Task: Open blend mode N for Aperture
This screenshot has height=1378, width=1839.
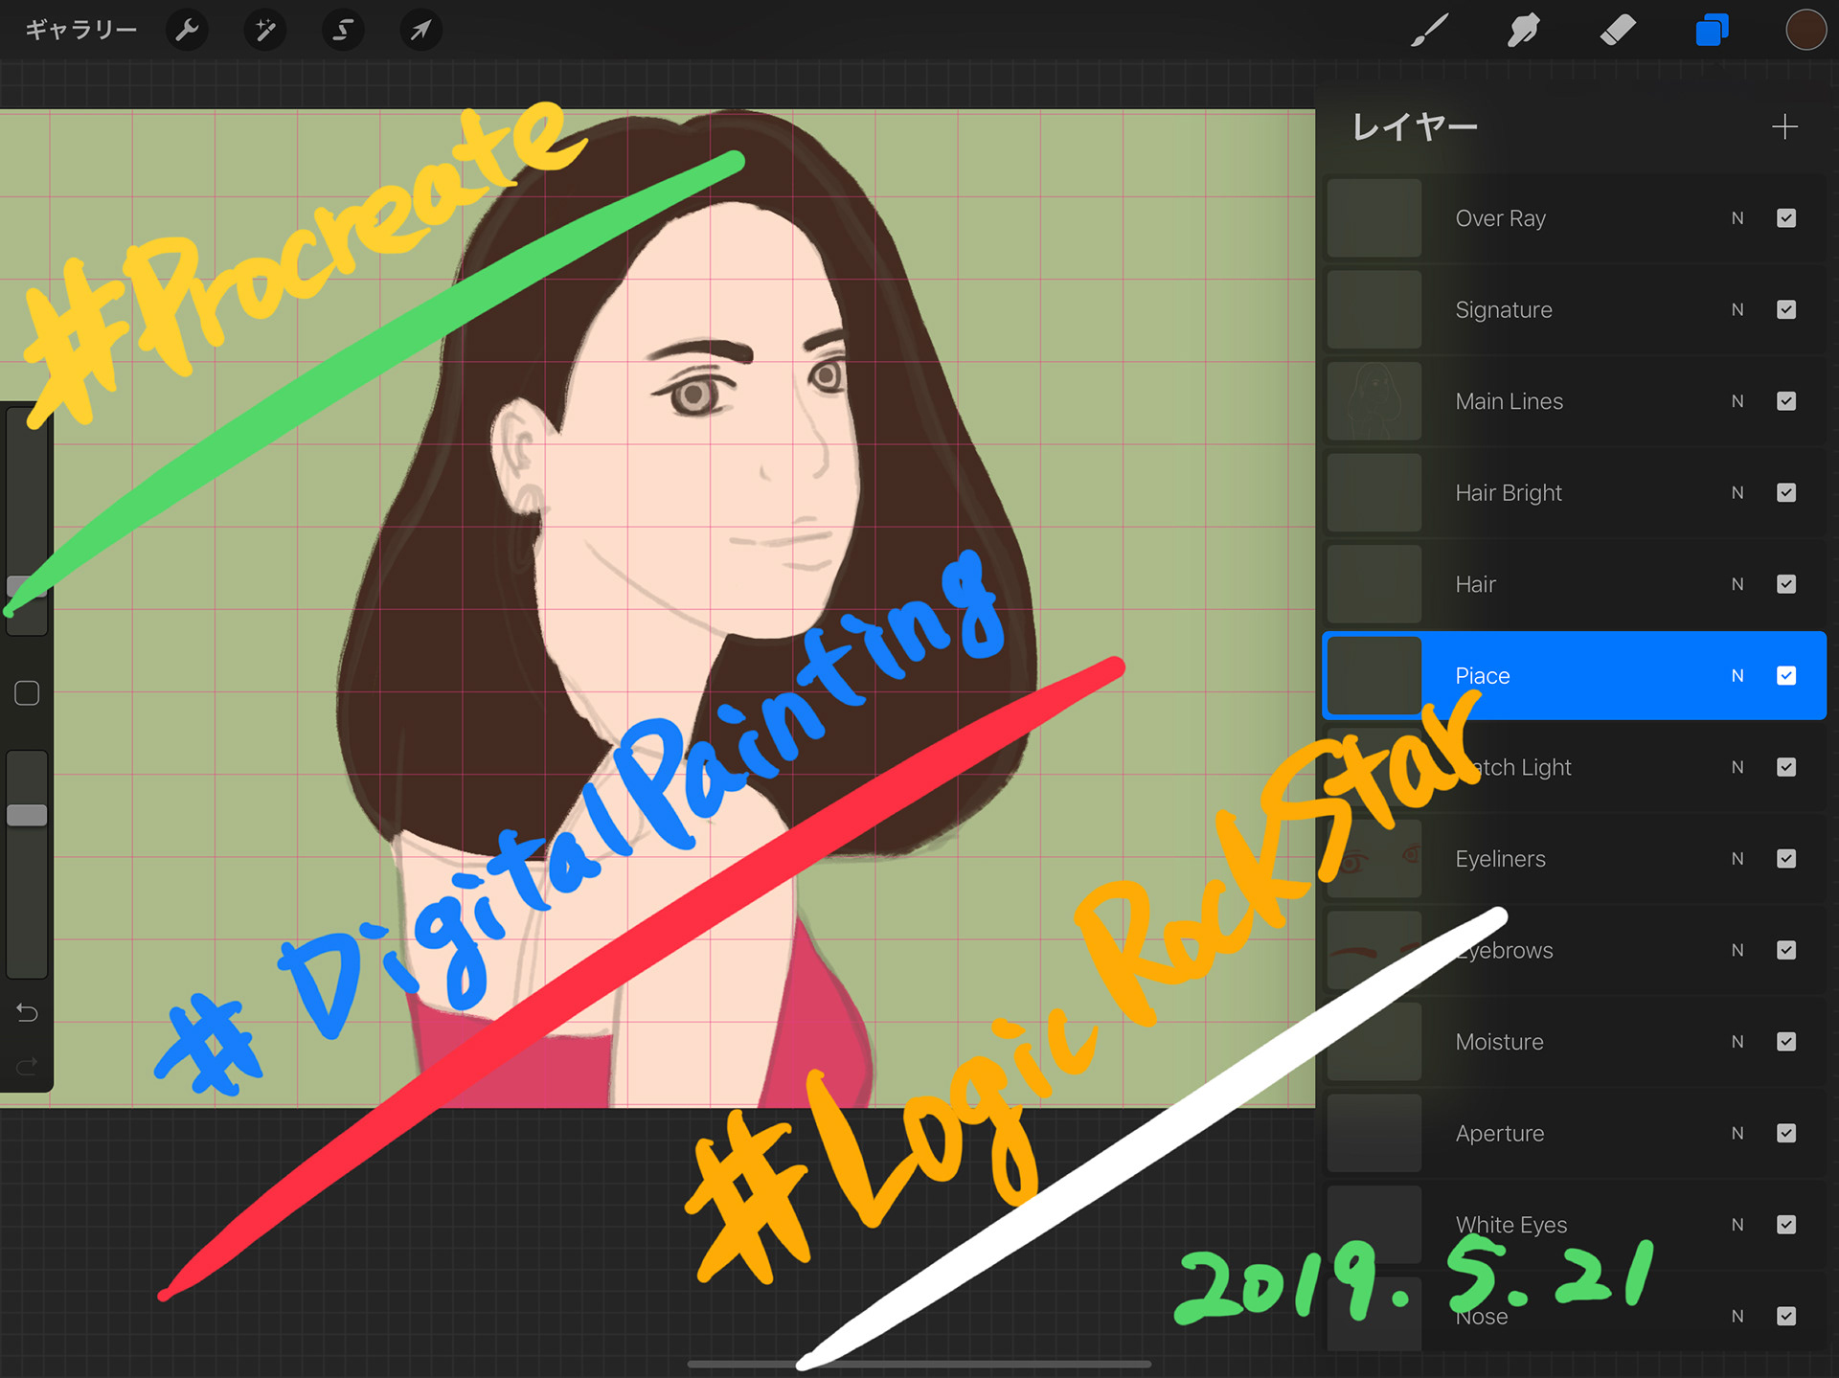Action: pos(1737,1133)
